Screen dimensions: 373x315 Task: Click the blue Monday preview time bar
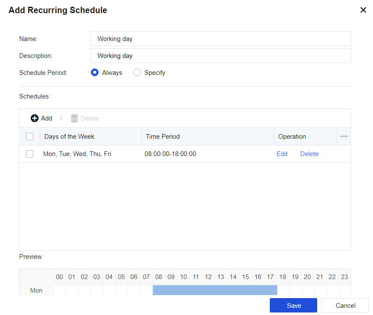214,290
